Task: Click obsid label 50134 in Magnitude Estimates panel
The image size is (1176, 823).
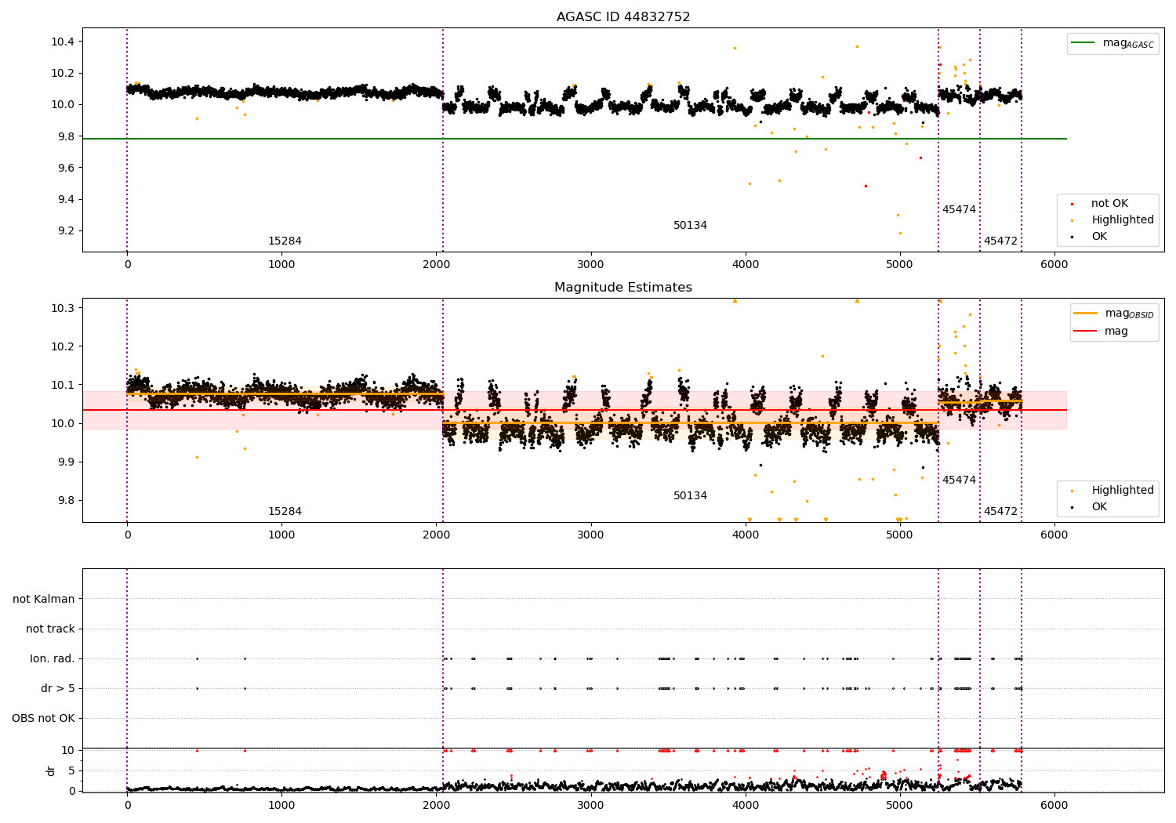Action: click(x=690, y=496)
